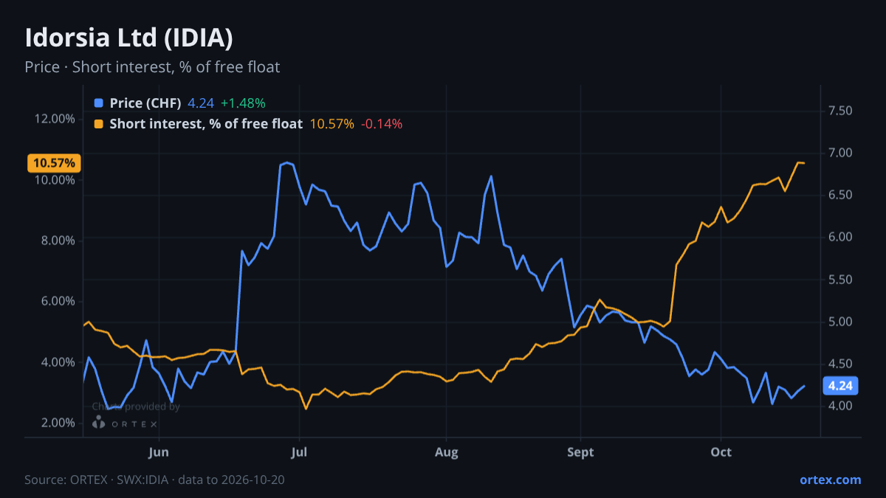Click the 10.57% value in the legend
This screenshot has width=886, height=498.
coord(332,124)
